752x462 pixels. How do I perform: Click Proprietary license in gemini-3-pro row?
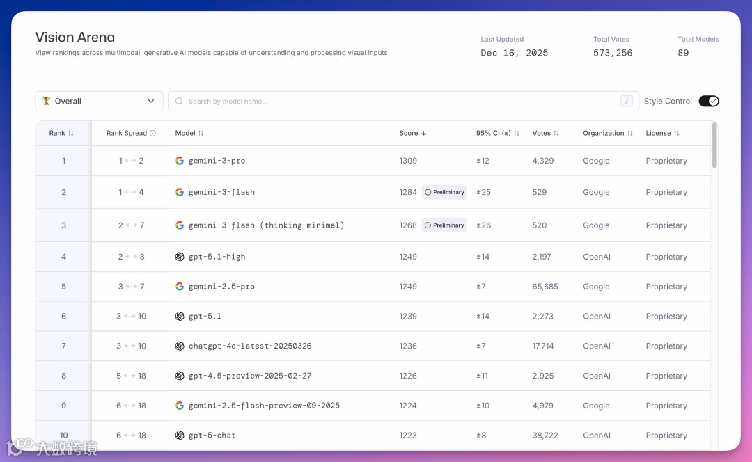[666, 161]
